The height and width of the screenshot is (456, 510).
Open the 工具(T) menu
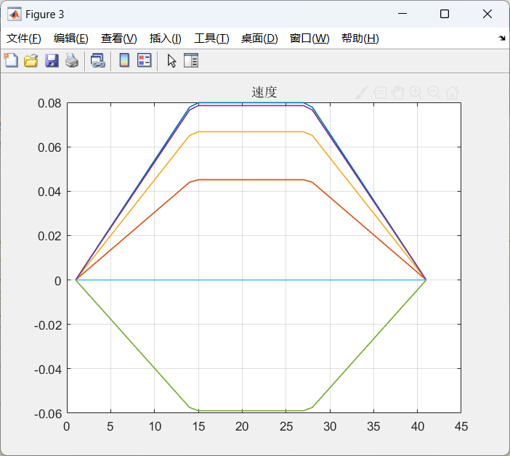211,38
